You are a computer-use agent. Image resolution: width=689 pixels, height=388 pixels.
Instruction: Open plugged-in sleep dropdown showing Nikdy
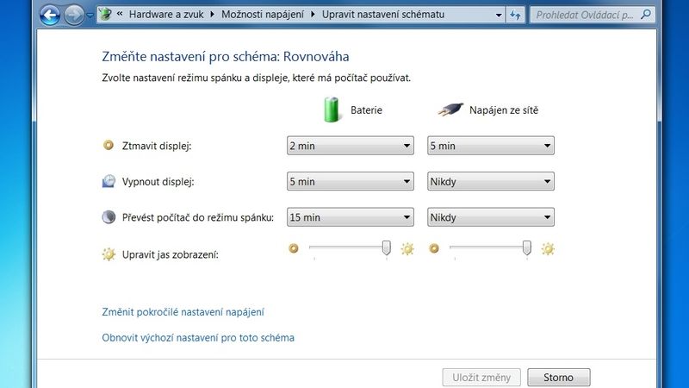point(491,217)
